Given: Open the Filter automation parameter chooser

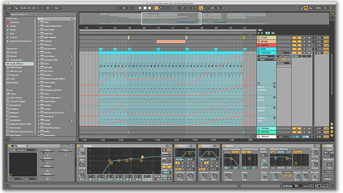Looking at the screenshot, I should click(266, 60).
